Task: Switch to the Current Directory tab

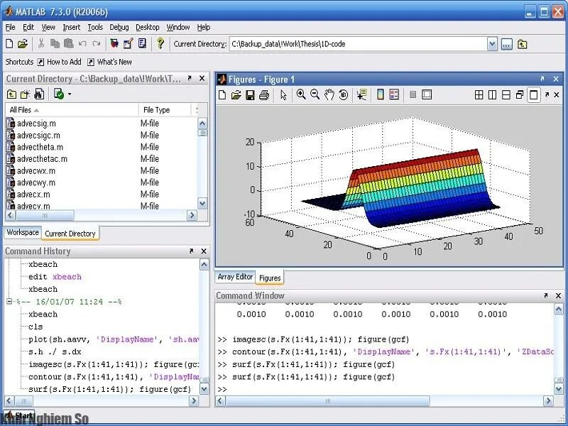Action: [70, 234]
